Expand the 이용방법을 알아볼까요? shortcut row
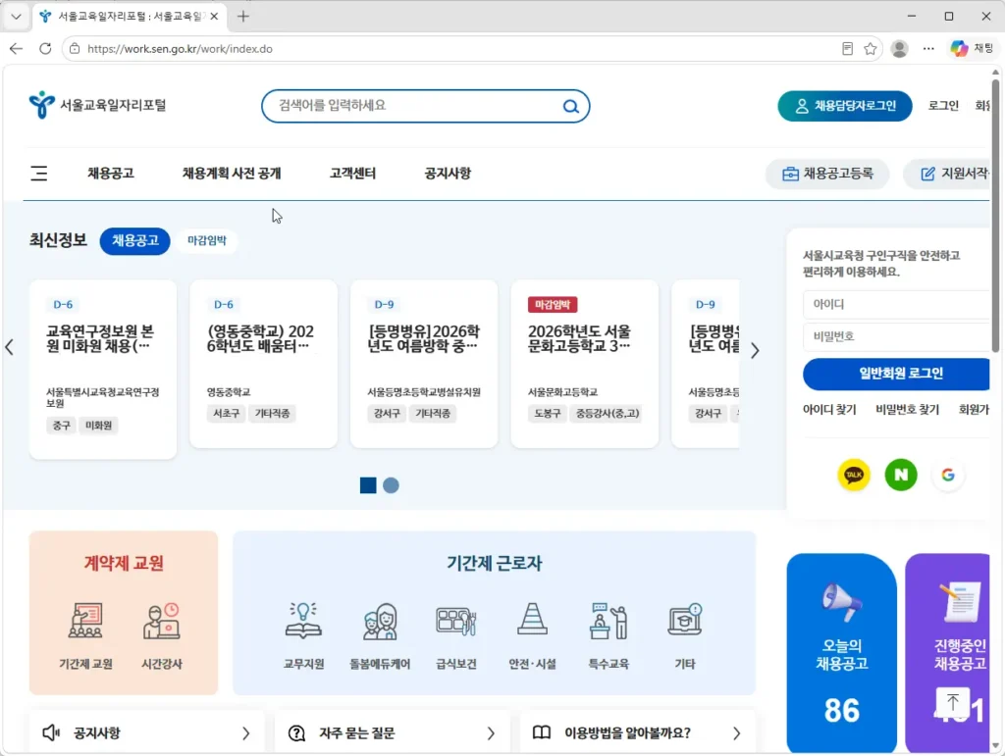Image resolution: width=1005 pixels, height=756 pixels. tap(638, 732)
